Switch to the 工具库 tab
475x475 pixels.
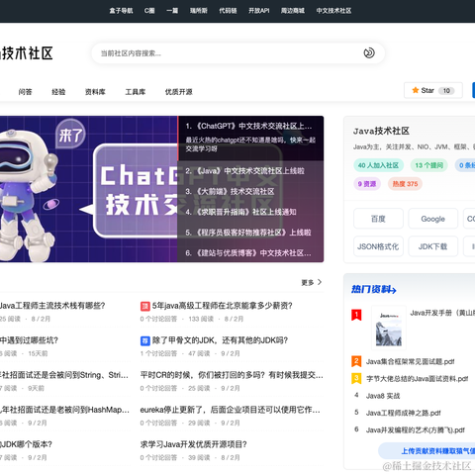point(136,92)
